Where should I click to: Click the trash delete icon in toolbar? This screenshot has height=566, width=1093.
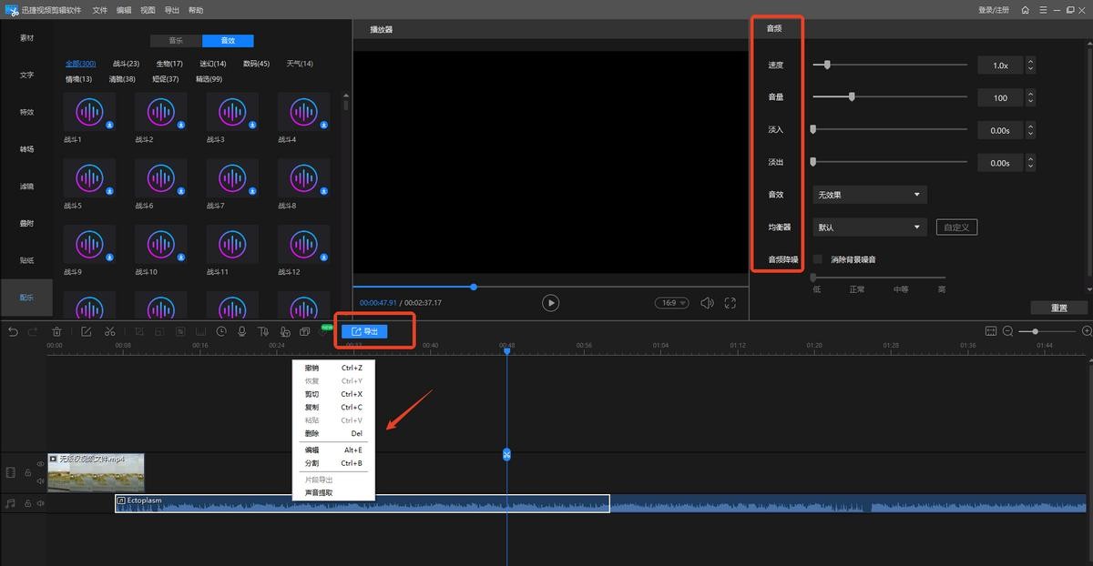point(56,332)
